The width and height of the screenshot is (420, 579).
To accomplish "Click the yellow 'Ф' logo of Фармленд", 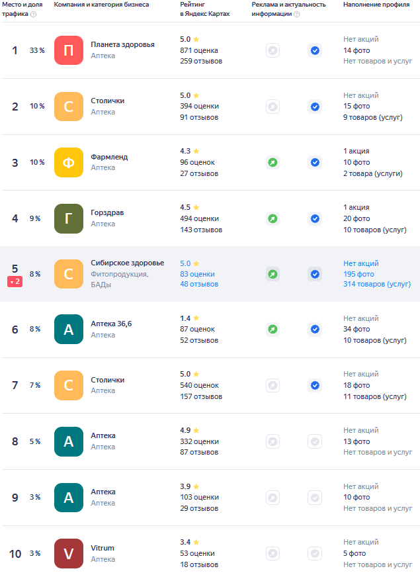I will (69, 163).
